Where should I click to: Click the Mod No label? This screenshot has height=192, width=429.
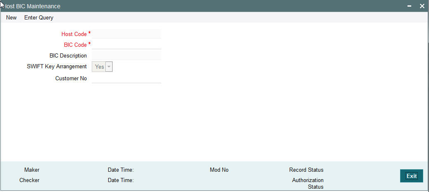click(219, 170)
